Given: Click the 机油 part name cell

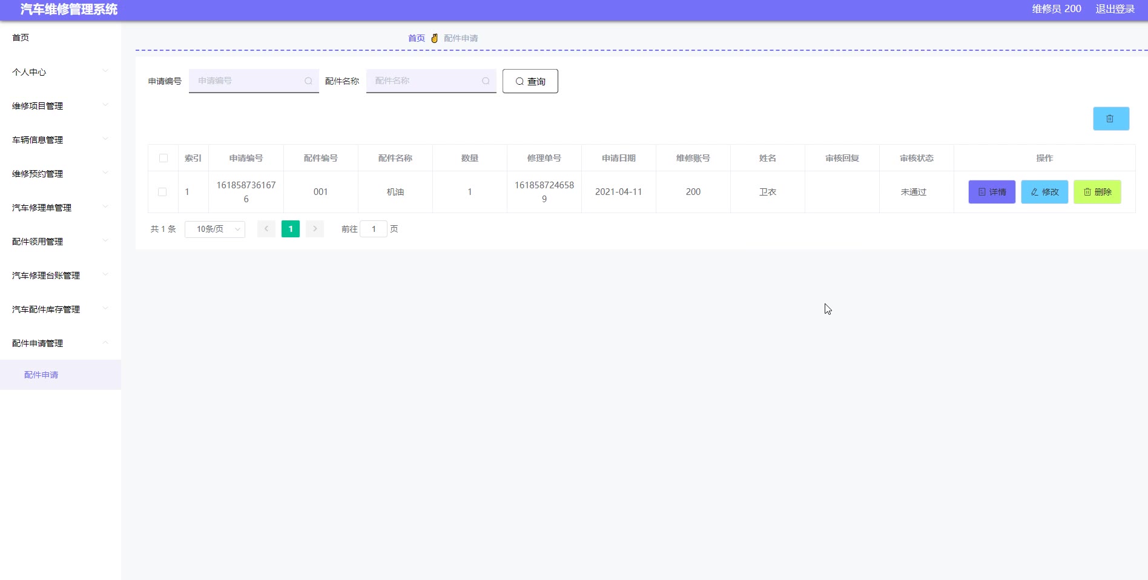Looking at the screenshot, I should pyautogui.click(x=395, y=192).
